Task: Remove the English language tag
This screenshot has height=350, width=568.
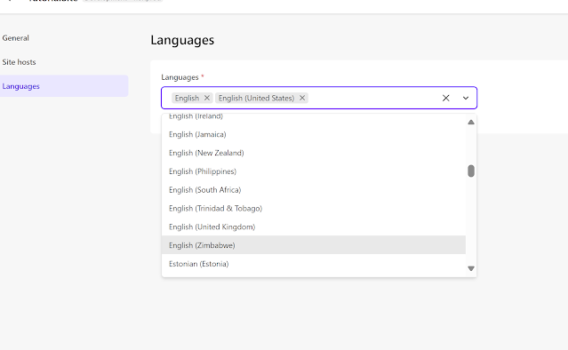Action: click(x=207, y=98)
